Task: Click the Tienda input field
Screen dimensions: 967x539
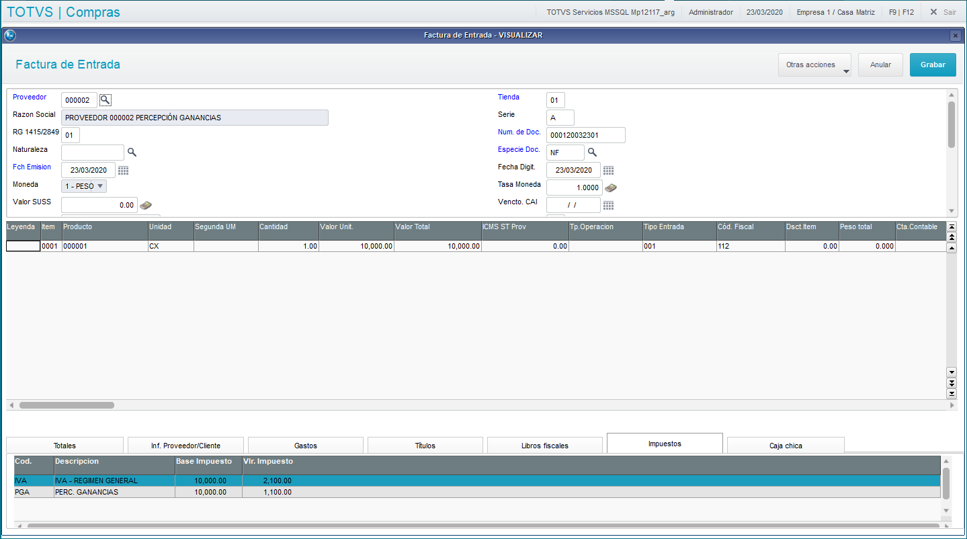Action: [556, 100]
